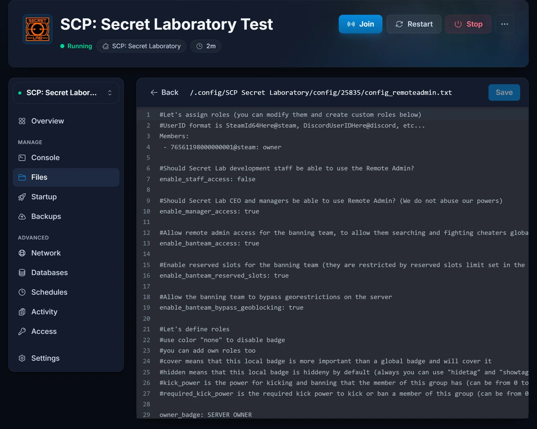Click the Files folder icon
Screen dimensions: 537x429
tap(22, 177)
